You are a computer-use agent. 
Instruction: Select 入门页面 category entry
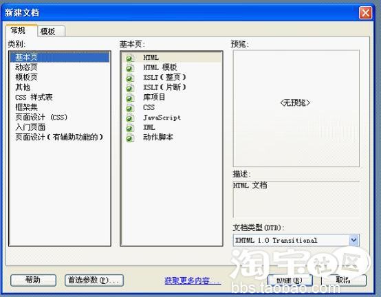30,127
